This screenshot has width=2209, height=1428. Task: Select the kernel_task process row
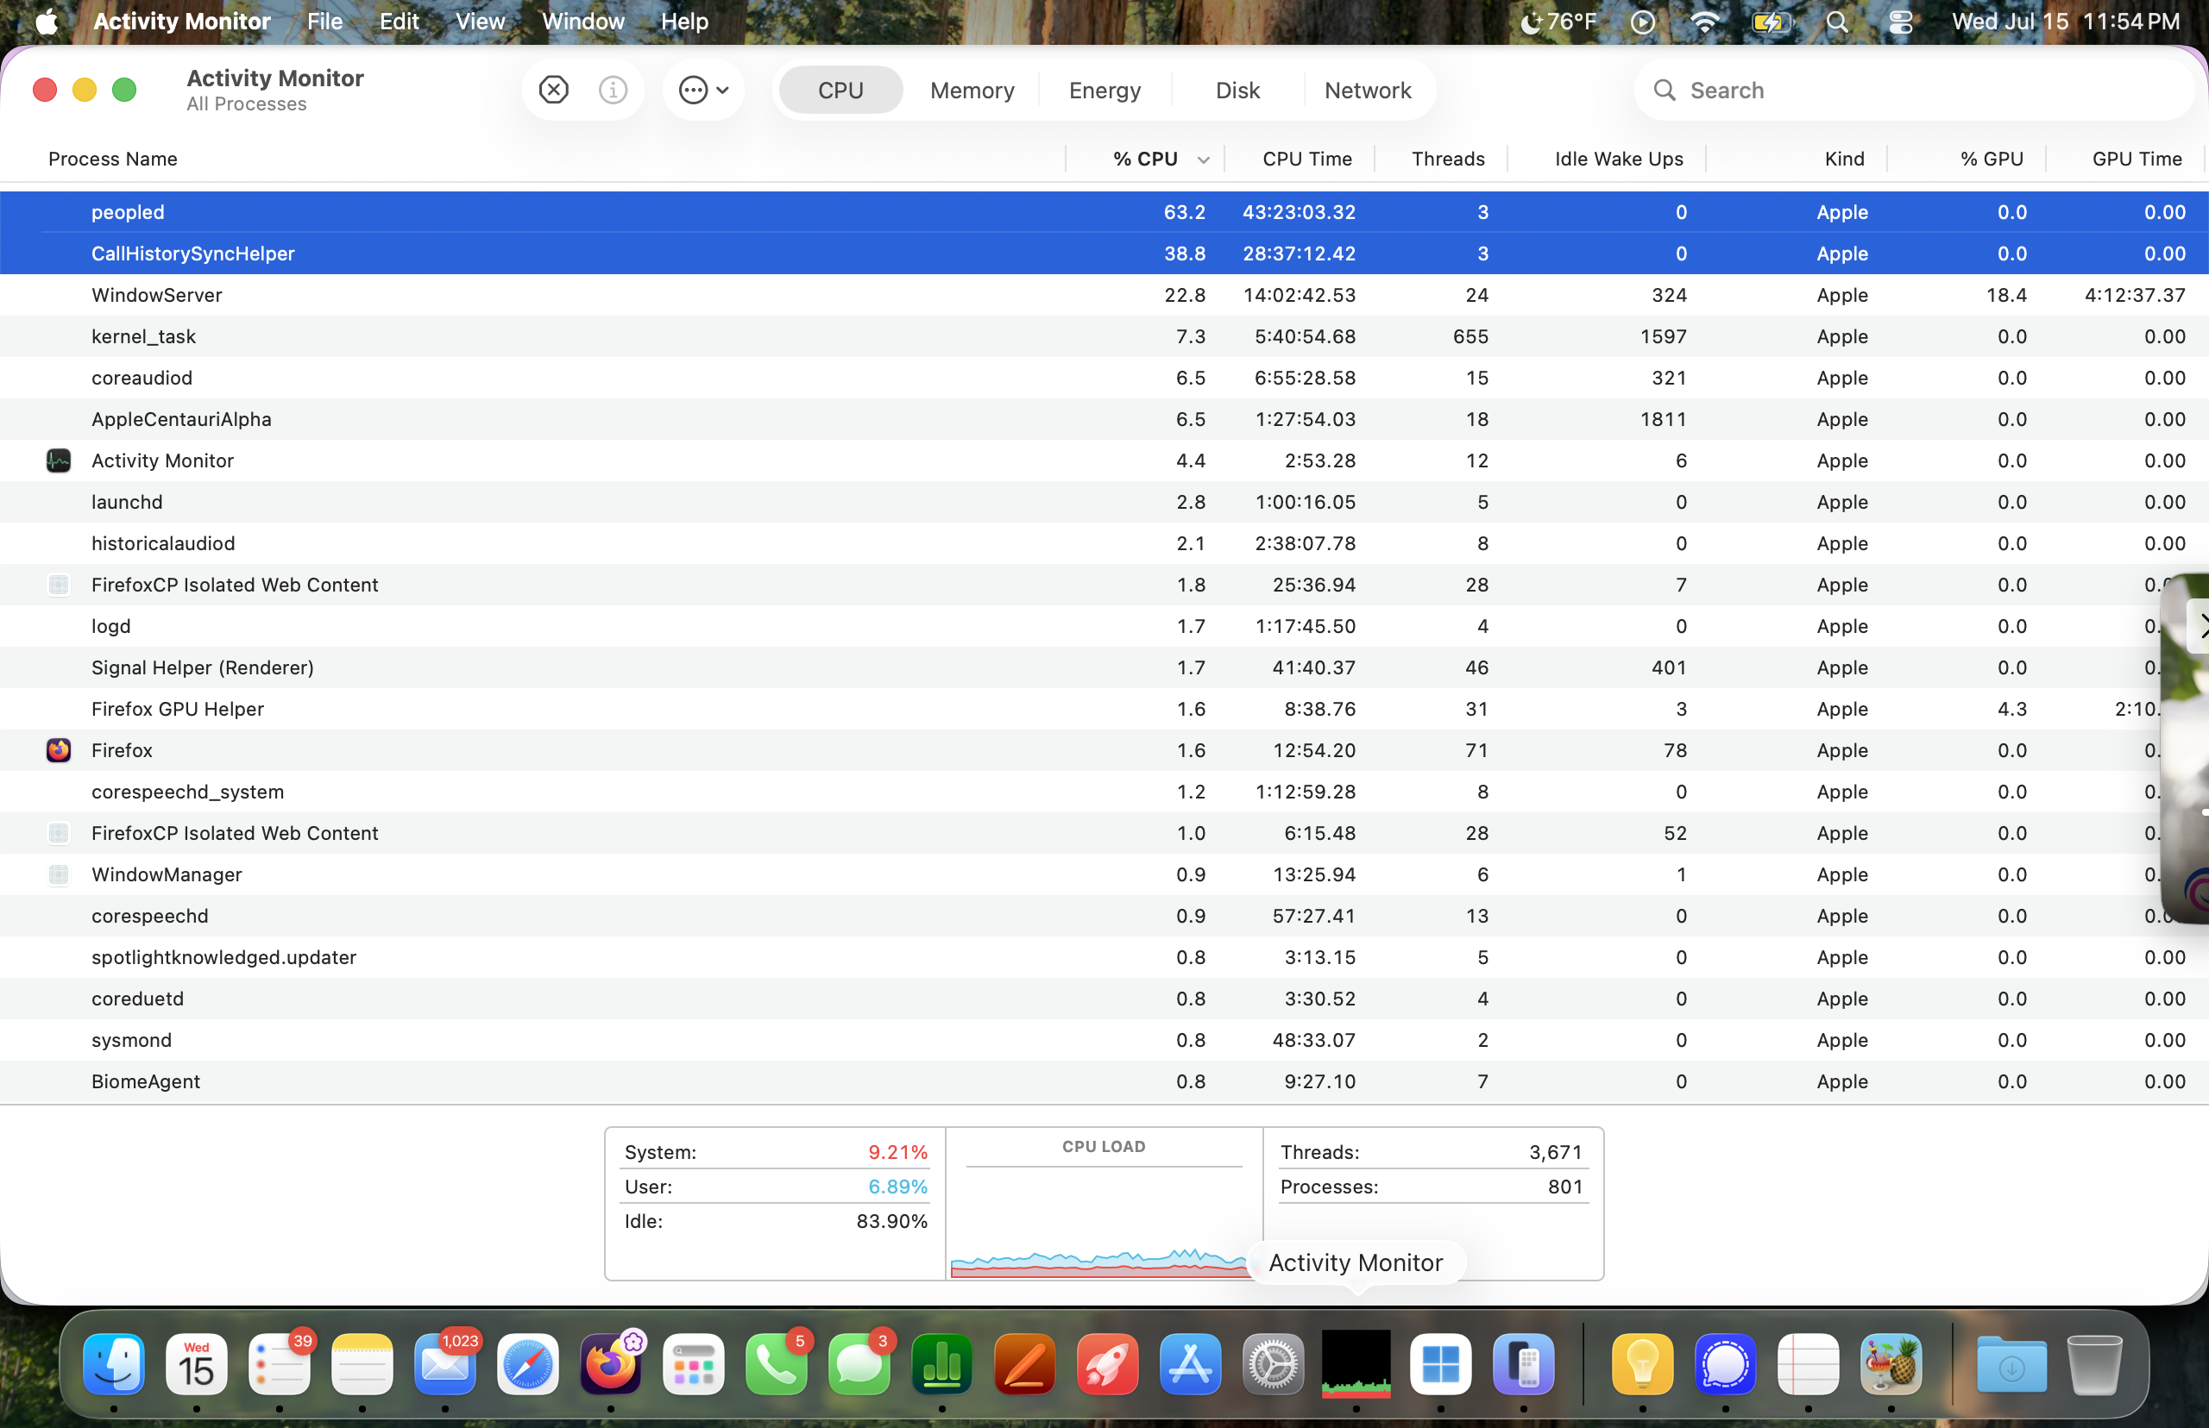1104,336
